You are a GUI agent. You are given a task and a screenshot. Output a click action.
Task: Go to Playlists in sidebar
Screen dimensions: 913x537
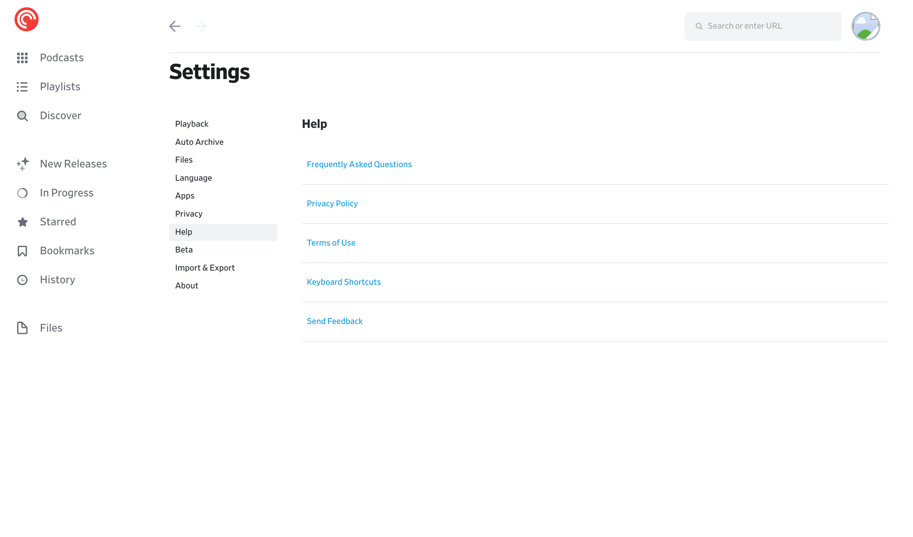click(60, 87)
